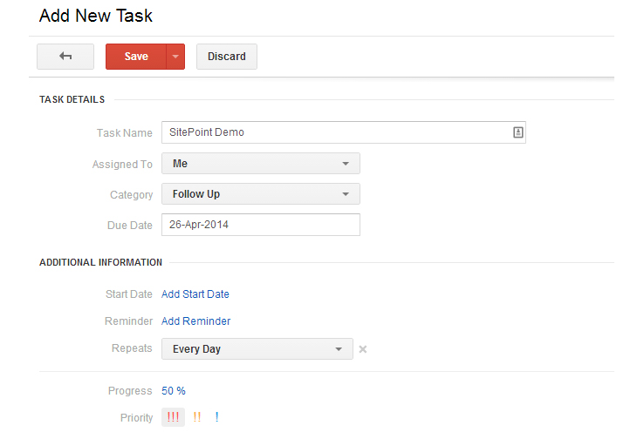This screenshot has width=644, height=432.
Task: Click the Task Details section header
Action: pyautogui.click(x=72, y=100)
